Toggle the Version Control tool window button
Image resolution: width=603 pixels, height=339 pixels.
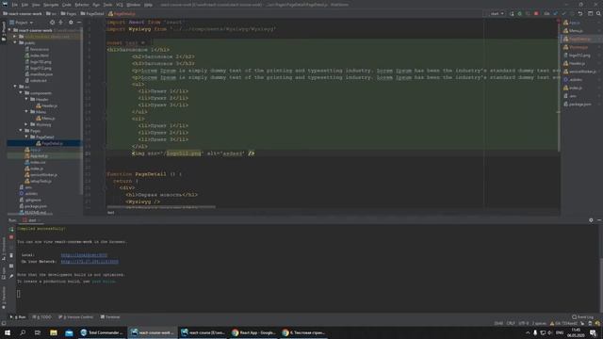tap(75, 317)
